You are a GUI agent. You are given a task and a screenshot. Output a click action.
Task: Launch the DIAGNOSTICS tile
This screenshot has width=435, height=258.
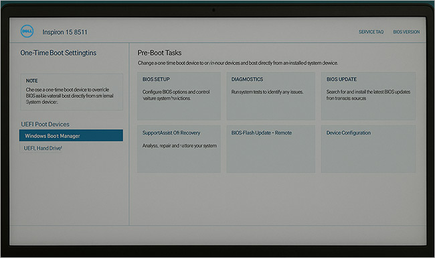click(271, 96)
